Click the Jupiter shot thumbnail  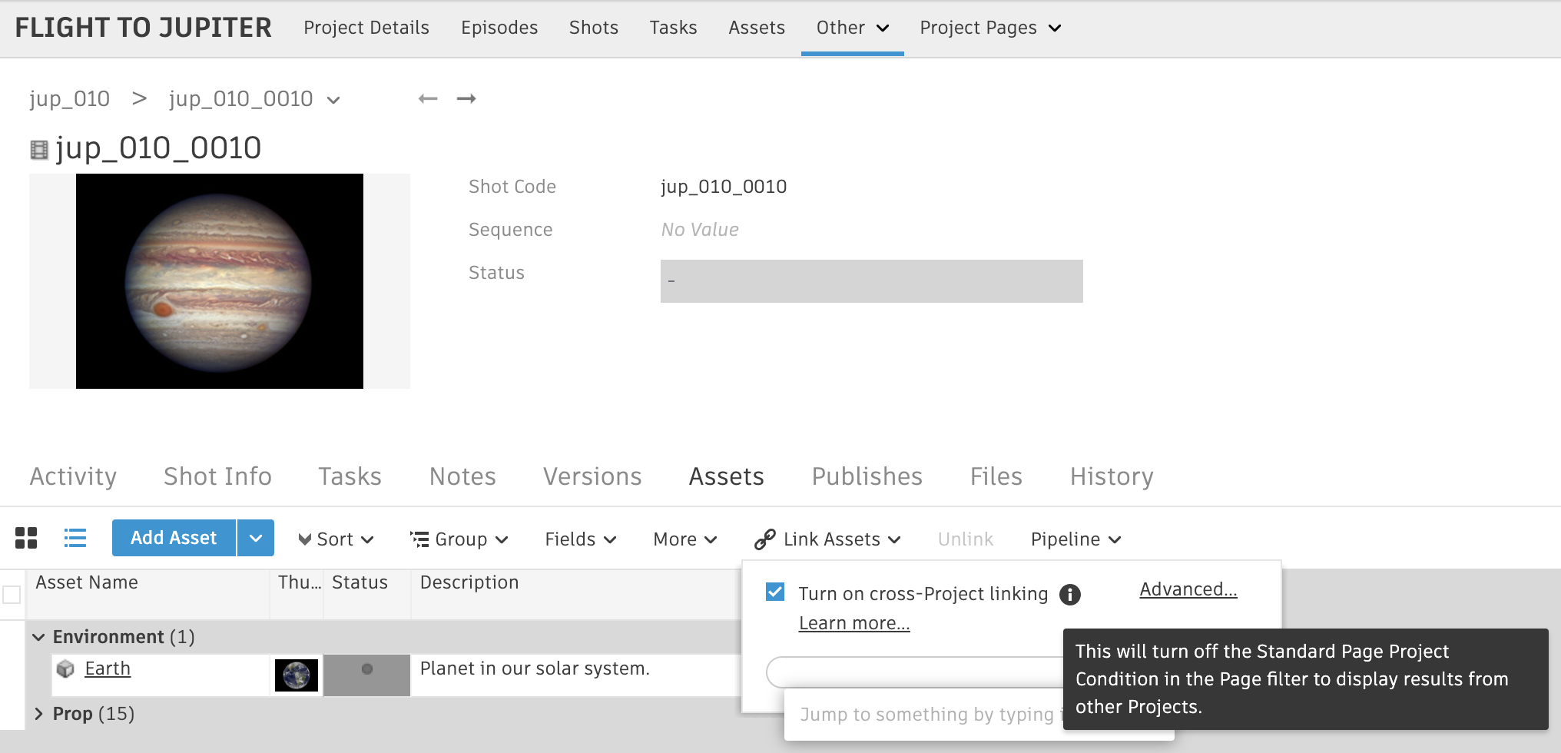pyautogui.click(x=220, y=281)
